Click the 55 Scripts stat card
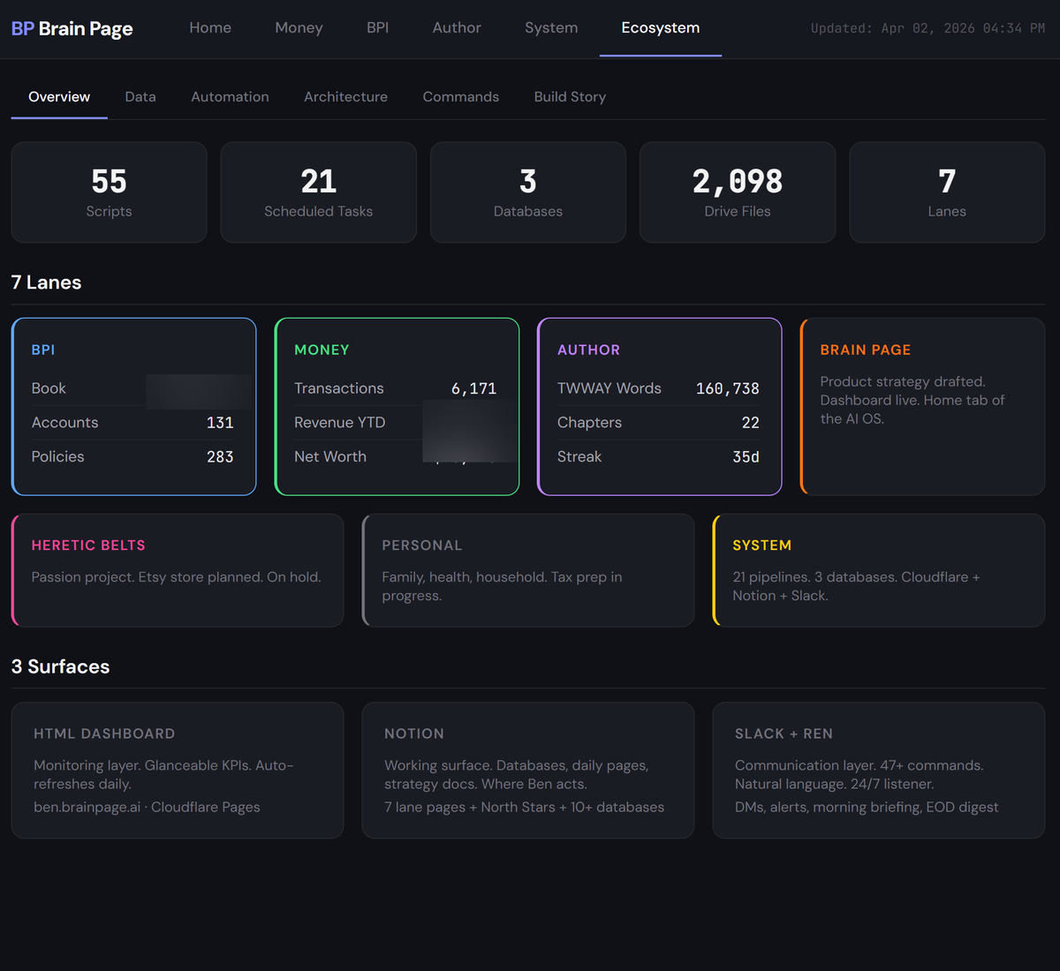Viewport: 1060px width, 971px height. pyautogui.click(x=108, y=192)
